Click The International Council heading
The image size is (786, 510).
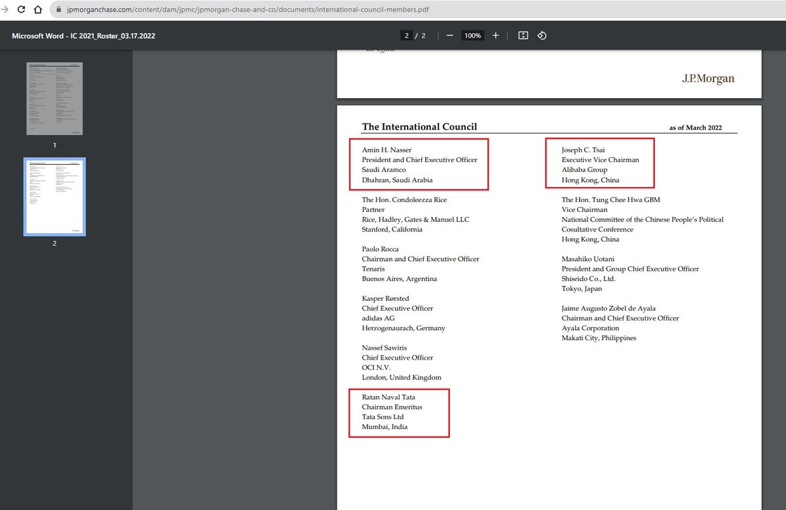(419, 127)
